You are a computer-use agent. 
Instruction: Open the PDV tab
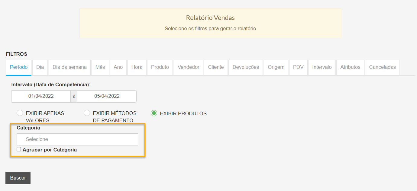[298, 67]
